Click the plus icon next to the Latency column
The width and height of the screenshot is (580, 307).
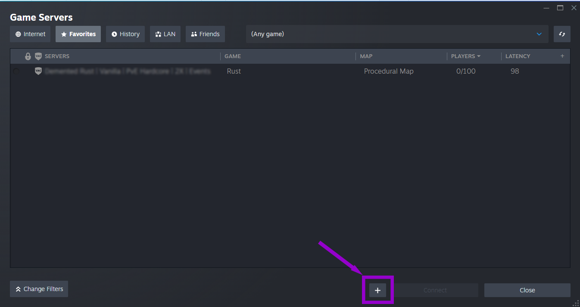pos(562,56)
